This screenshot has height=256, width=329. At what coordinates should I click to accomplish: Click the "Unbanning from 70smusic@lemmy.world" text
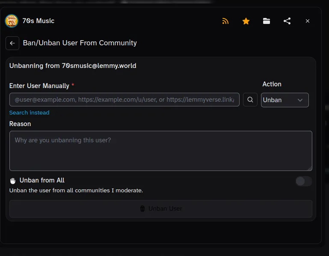[x=73, y=66]
